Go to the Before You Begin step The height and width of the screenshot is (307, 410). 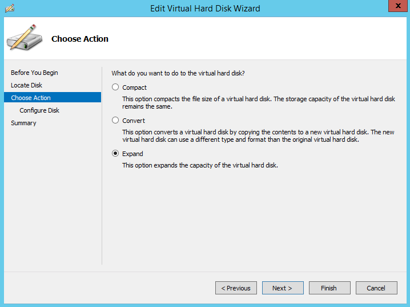[34, 73]
